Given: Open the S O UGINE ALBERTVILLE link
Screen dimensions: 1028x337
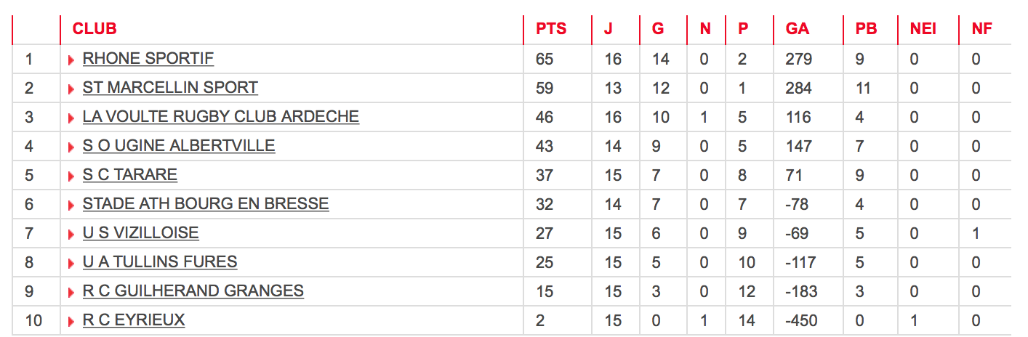Looking at the screenshot, I should point(179,146).
